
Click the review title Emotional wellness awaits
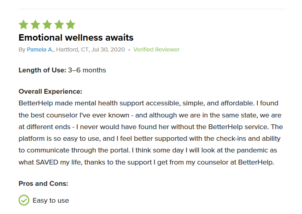(x=76, y=38)
